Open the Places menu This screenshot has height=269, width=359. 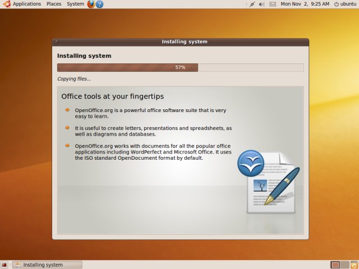(x=54, y=4)
